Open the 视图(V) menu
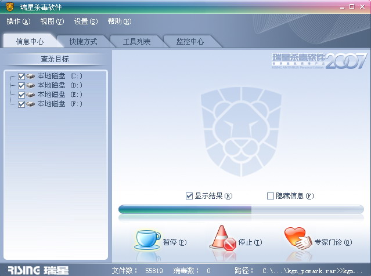Screen dimensions: 371x276 pos(52,21)
